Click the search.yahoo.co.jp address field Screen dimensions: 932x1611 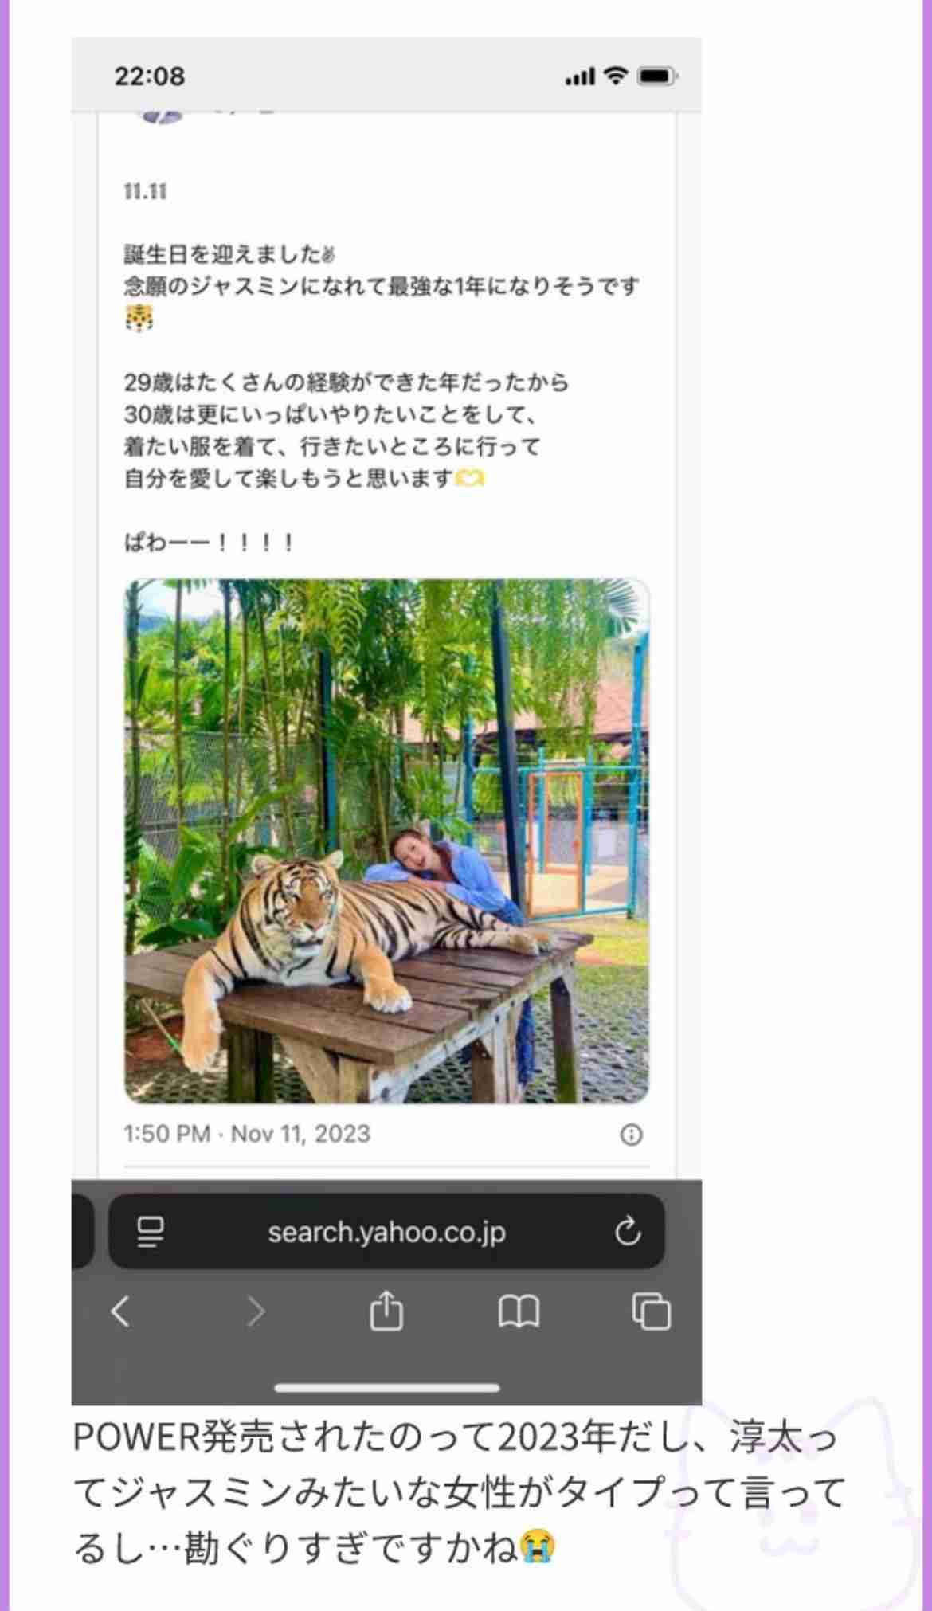click(386, 1231)
